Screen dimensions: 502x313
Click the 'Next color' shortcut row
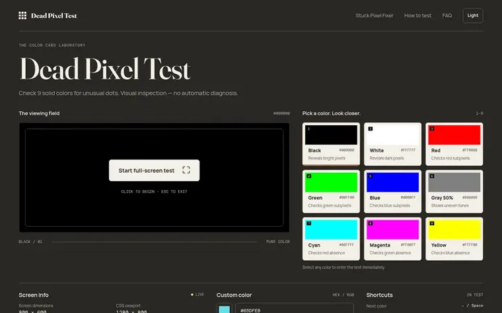(x=425, y=306)
